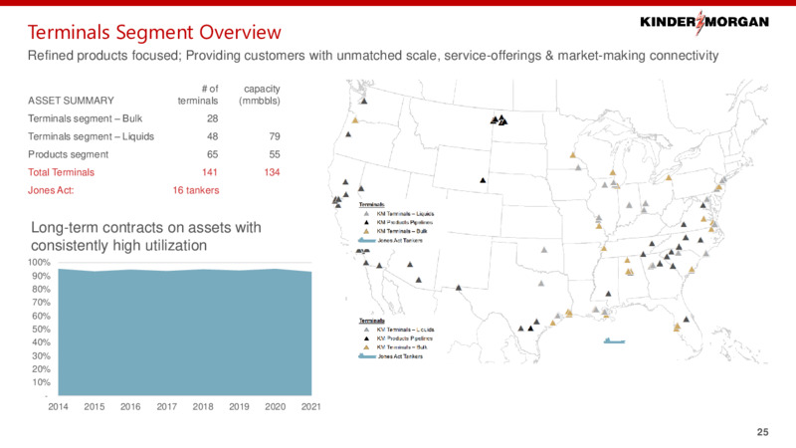
Task: Click lower legend 'Jones Act Tankers' ship icon
Action: 367,356
